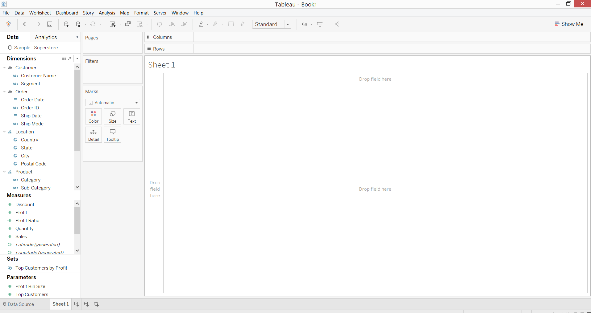
Task: Open the Worksheet menu
Action: (40, 13)
